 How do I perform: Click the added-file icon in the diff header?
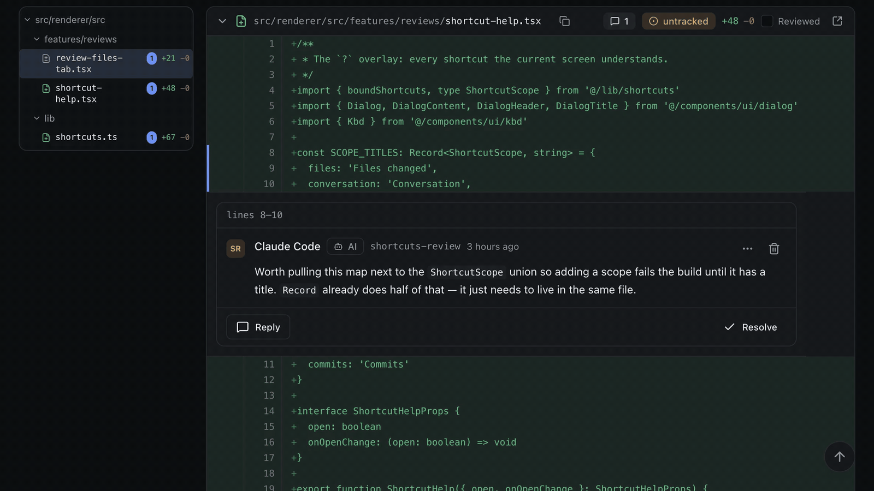point(241,21)
